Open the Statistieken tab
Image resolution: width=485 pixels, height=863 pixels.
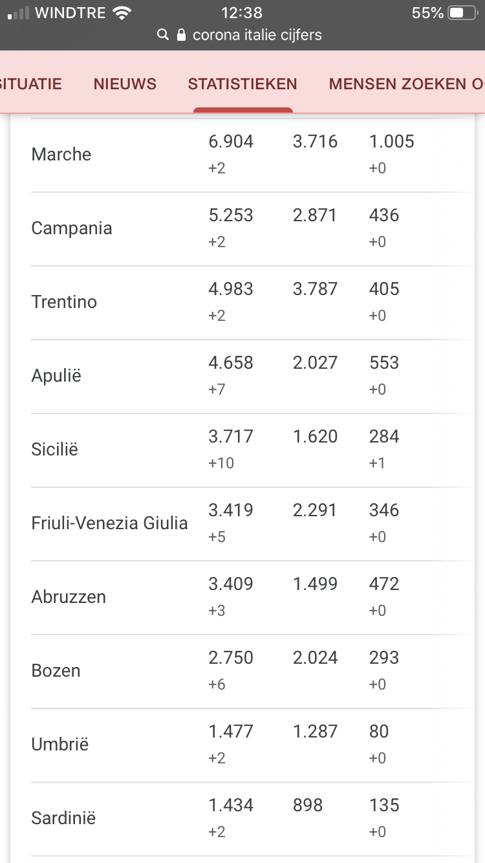pos(242,84)
